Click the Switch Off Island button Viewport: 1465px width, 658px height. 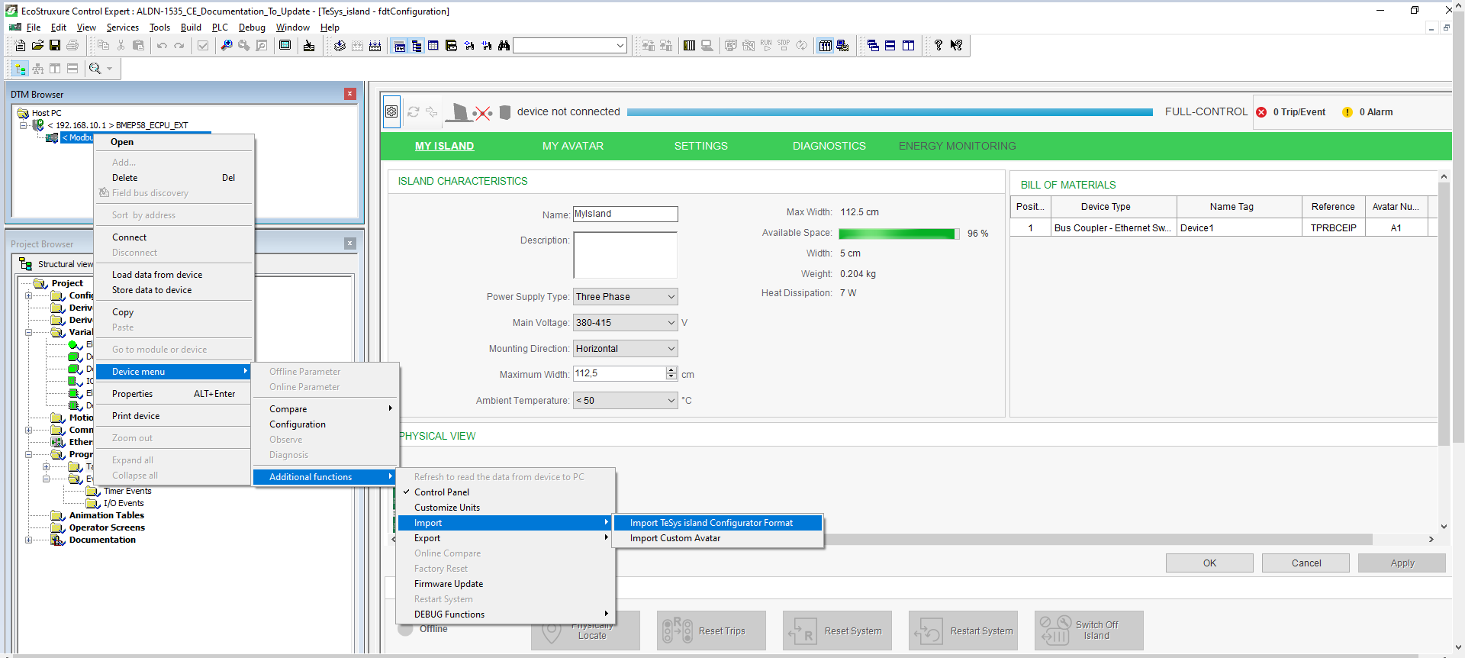coord(1089,631)
